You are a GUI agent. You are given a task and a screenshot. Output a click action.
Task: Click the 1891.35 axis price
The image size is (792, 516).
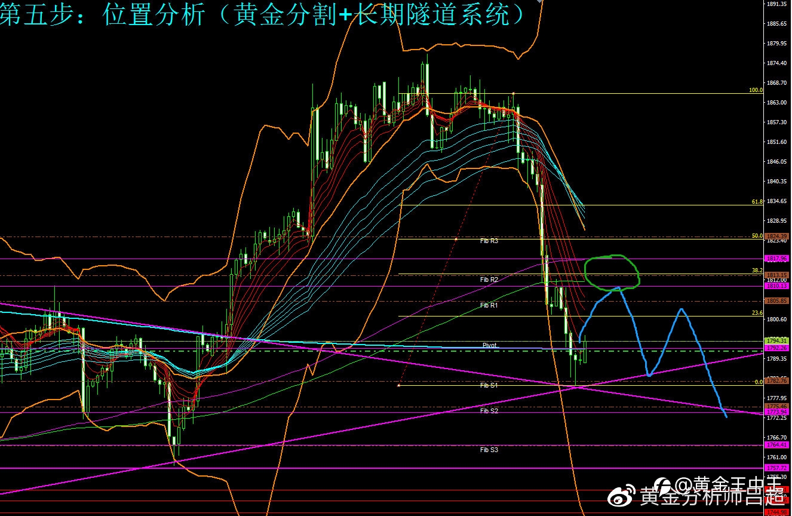coord(776,4)
